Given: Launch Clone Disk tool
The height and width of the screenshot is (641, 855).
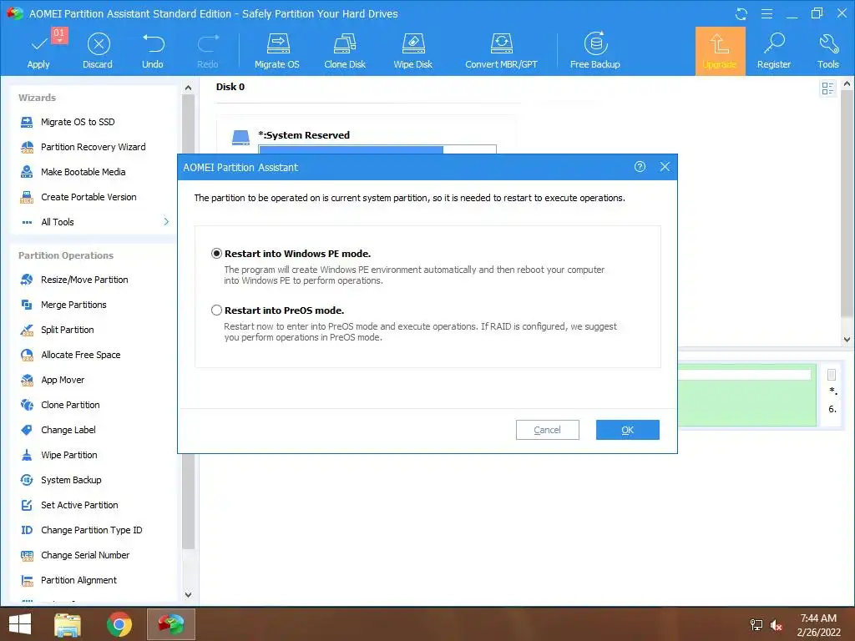Looking at the screenshot, I should tap(345, 50).
